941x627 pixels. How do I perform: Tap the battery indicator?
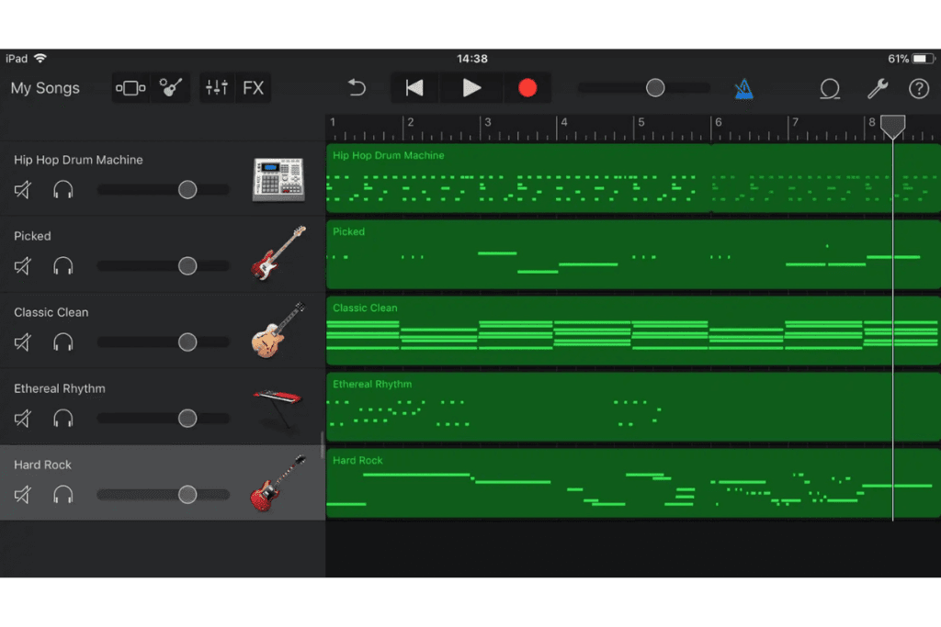click(x=924, y=59)
